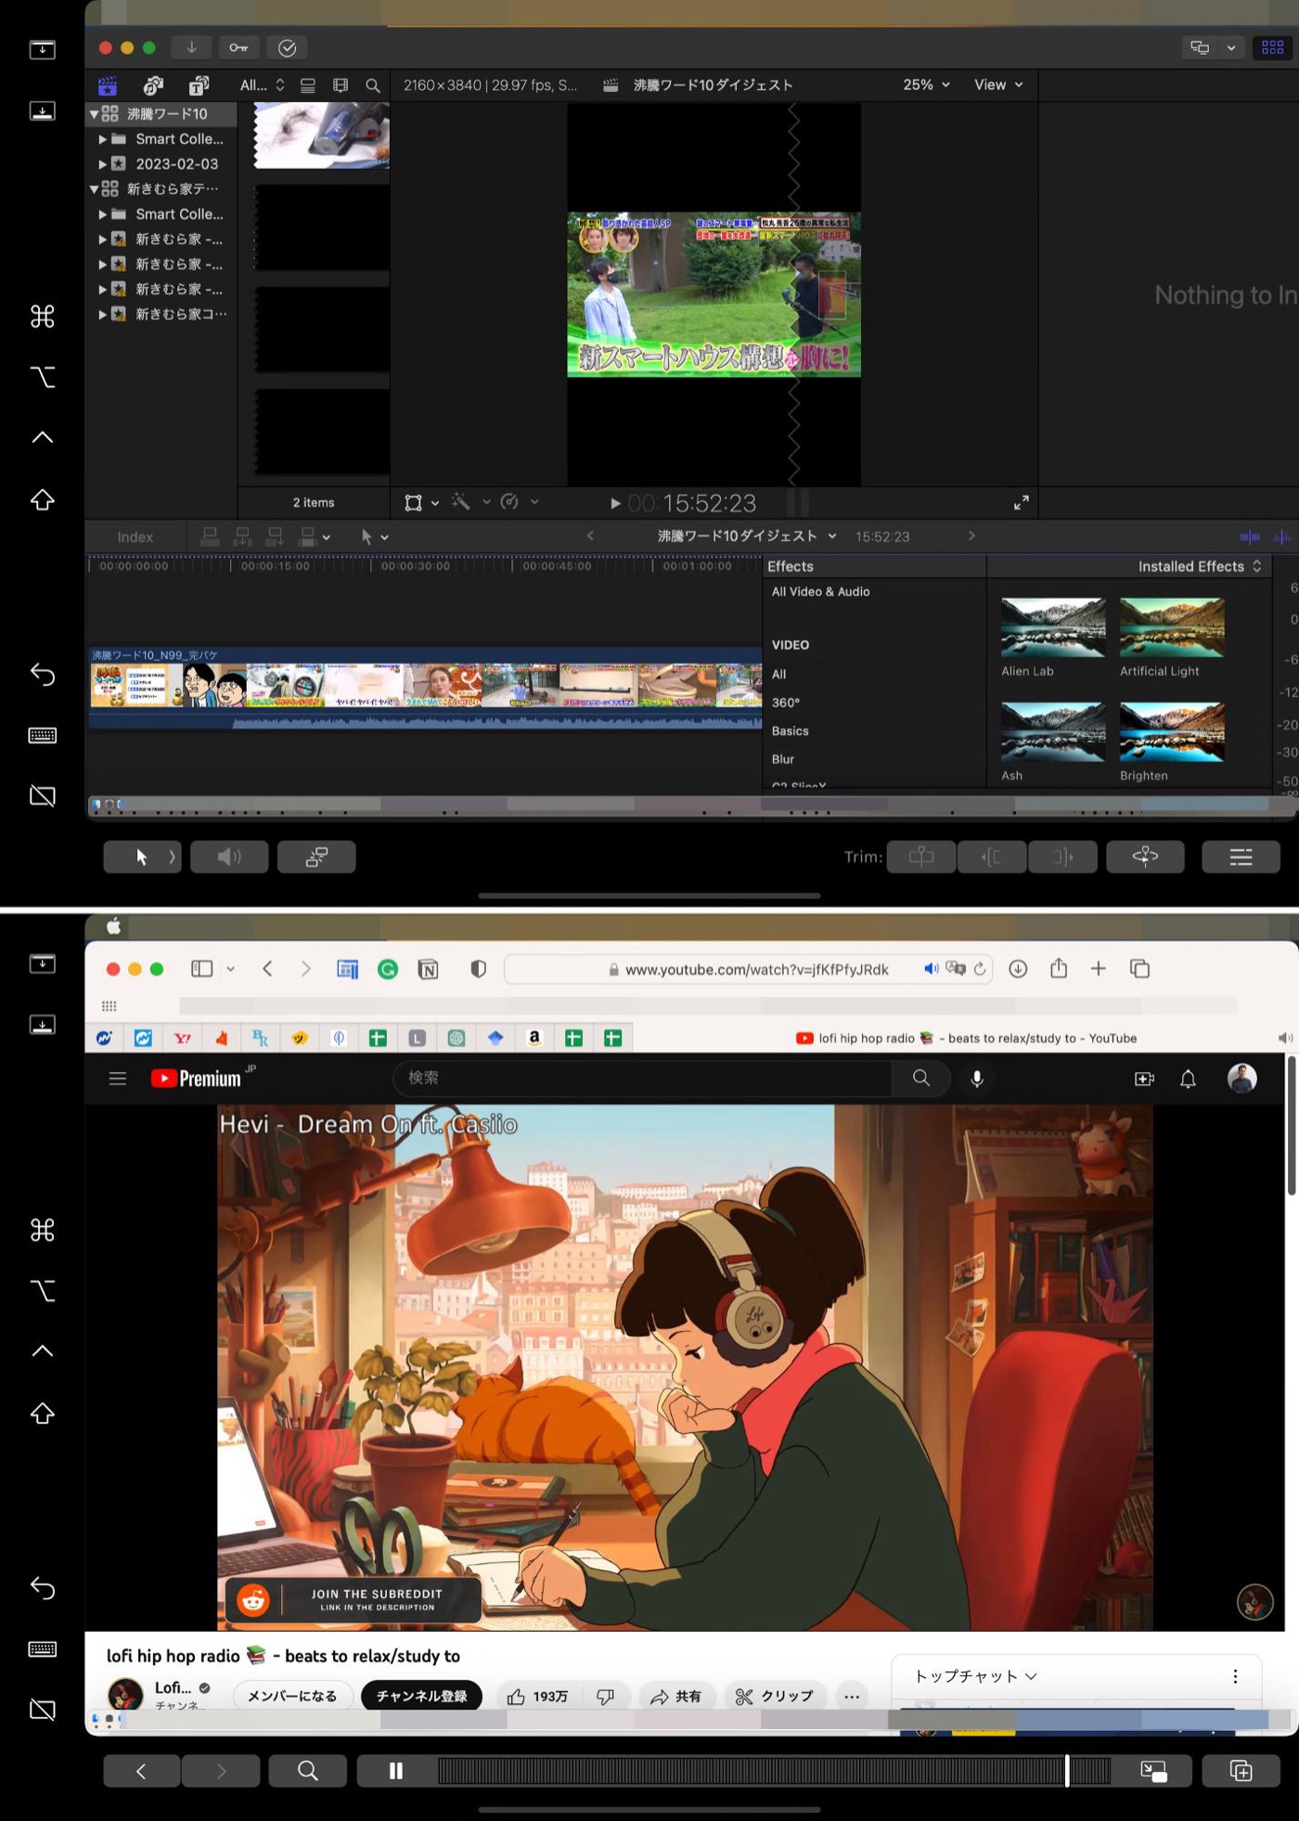
Task: Open the timeline Index
Action: point(135,536)
